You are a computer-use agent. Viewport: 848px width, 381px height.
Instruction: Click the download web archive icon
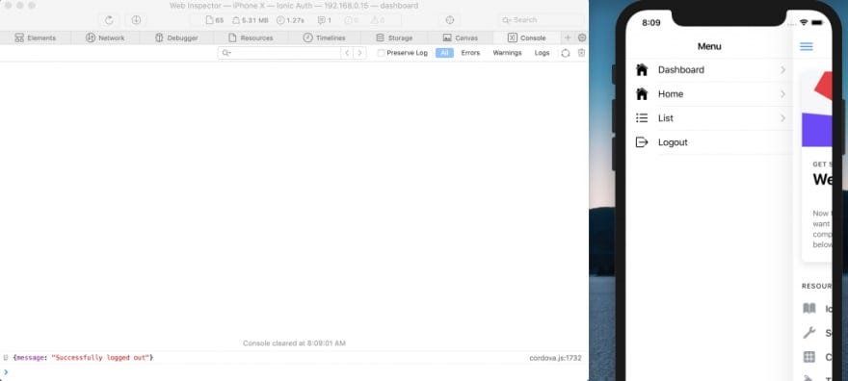136,20
